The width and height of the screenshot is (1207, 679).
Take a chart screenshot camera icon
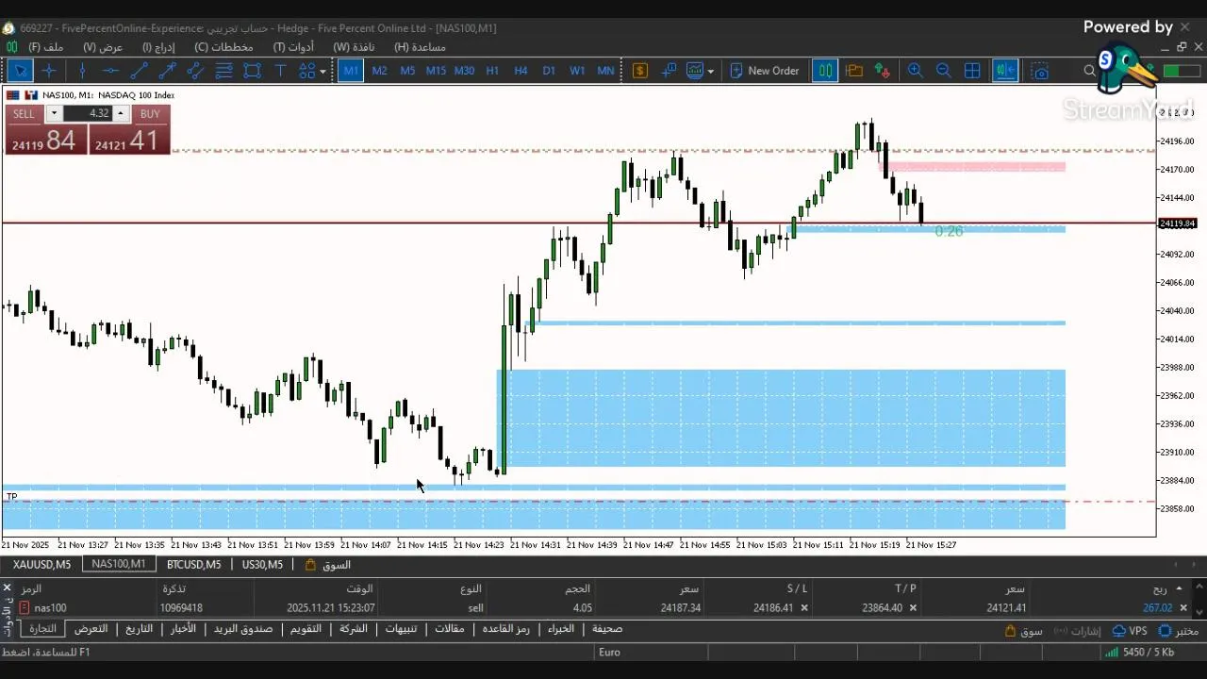point(1039,71)
